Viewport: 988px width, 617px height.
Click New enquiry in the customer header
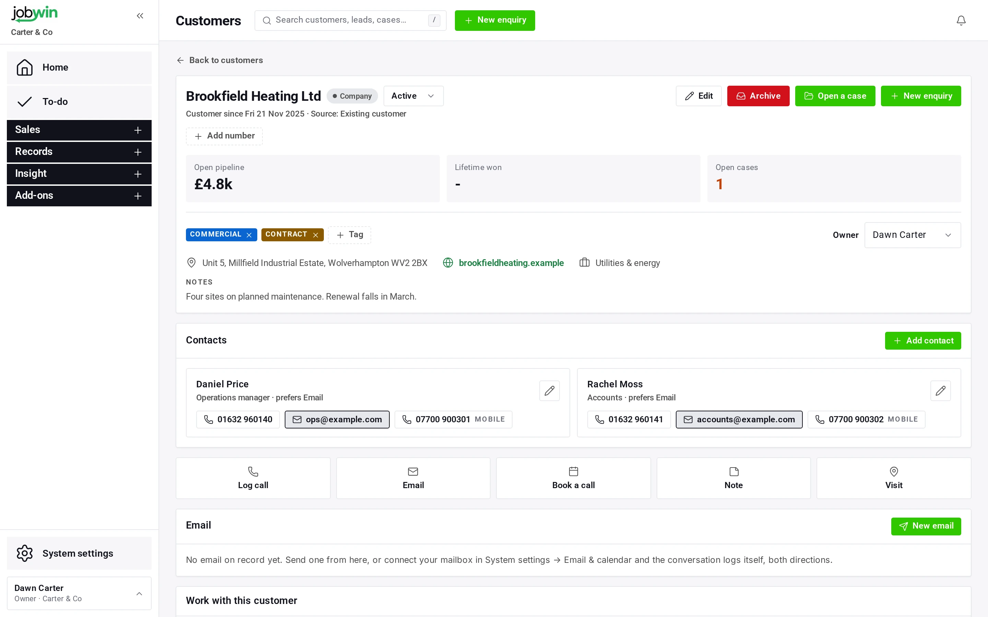click(921, 96)
